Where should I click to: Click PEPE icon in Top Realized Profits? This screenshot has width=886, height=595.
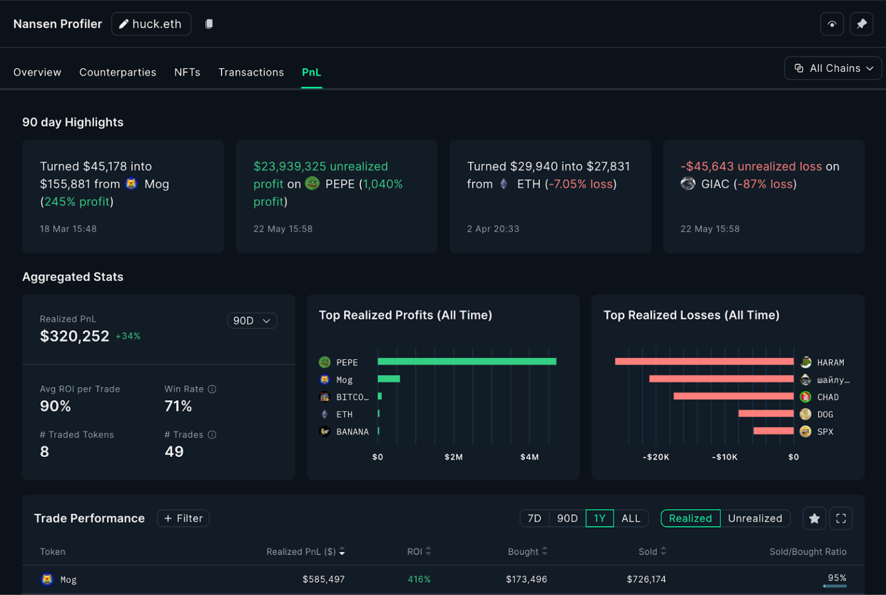click(x=325, y=362)
